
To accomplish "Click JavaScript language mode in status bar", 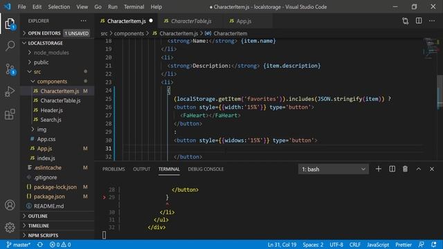I will point(378,244).
